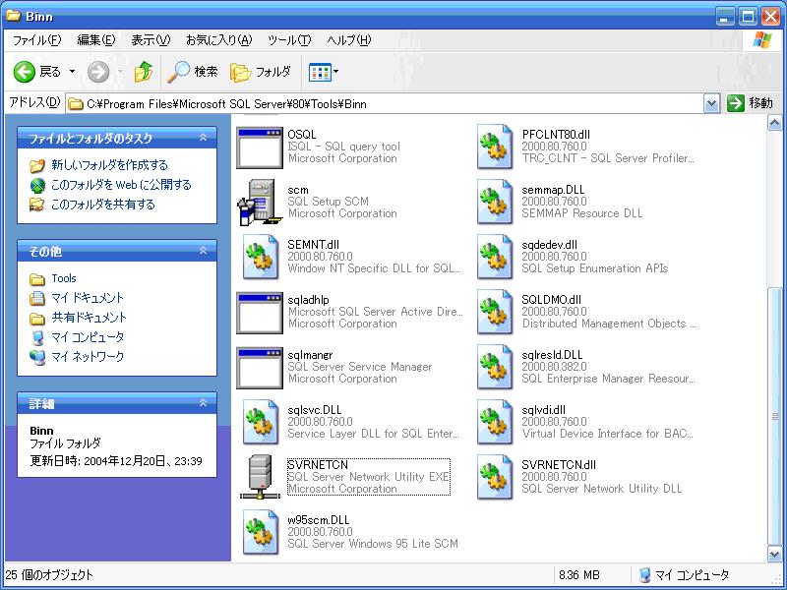Image resolution: width=787 pixels, height=590 pixels.
Task: Select the PFCLNT80.dll Profiler client icon
Action: tap(493, 145)
